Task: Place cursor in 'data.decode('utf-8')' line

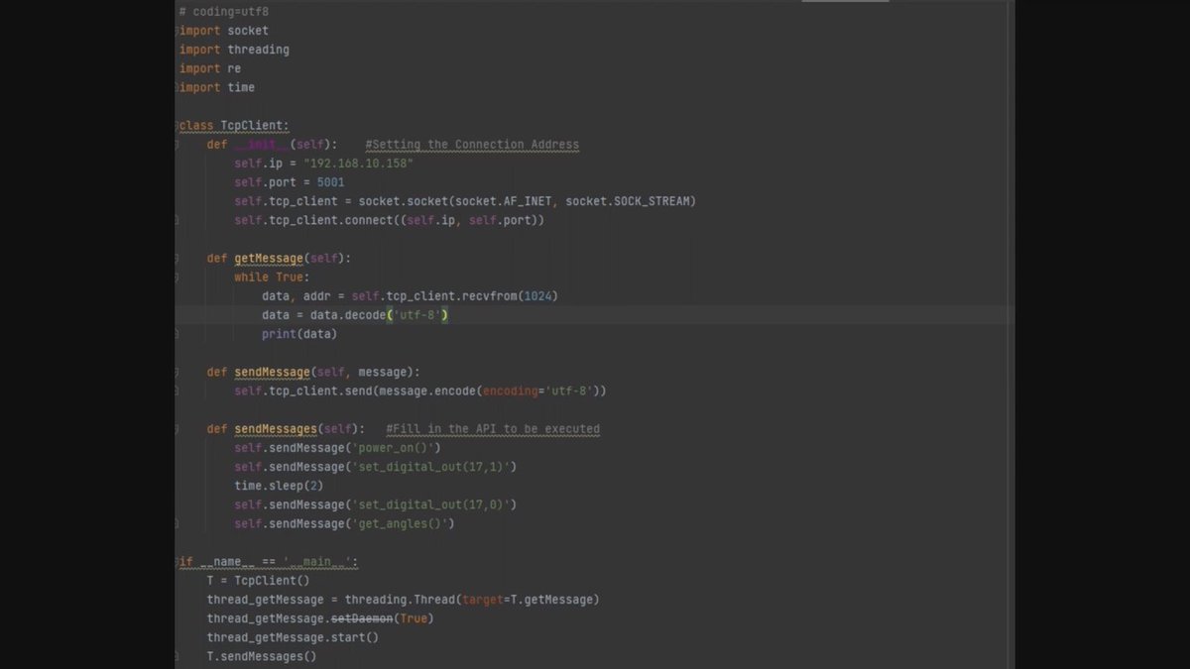Action: pos(356,315)
